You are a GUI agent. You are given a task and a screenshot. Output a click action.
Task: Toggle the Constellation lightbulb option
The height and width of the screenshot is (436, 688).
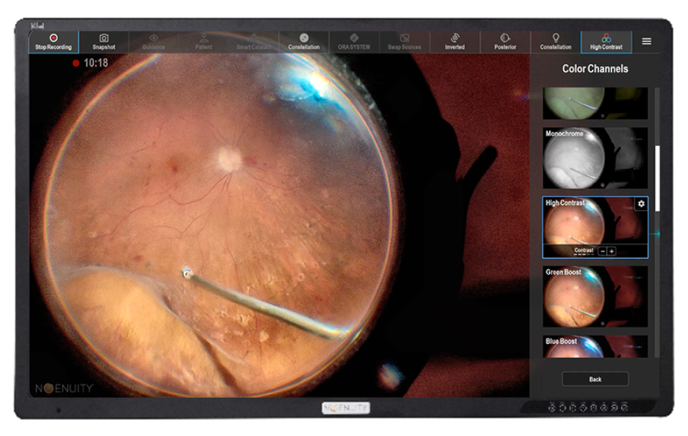[555, 42]
